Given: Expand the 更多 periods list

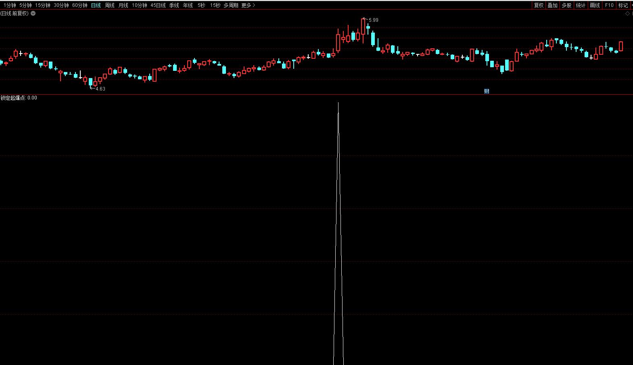Looking at the screenshot, I should click(x=248, y=5).
